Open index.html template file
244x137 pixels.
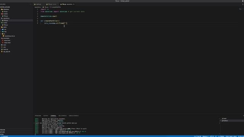coord(7,43)
